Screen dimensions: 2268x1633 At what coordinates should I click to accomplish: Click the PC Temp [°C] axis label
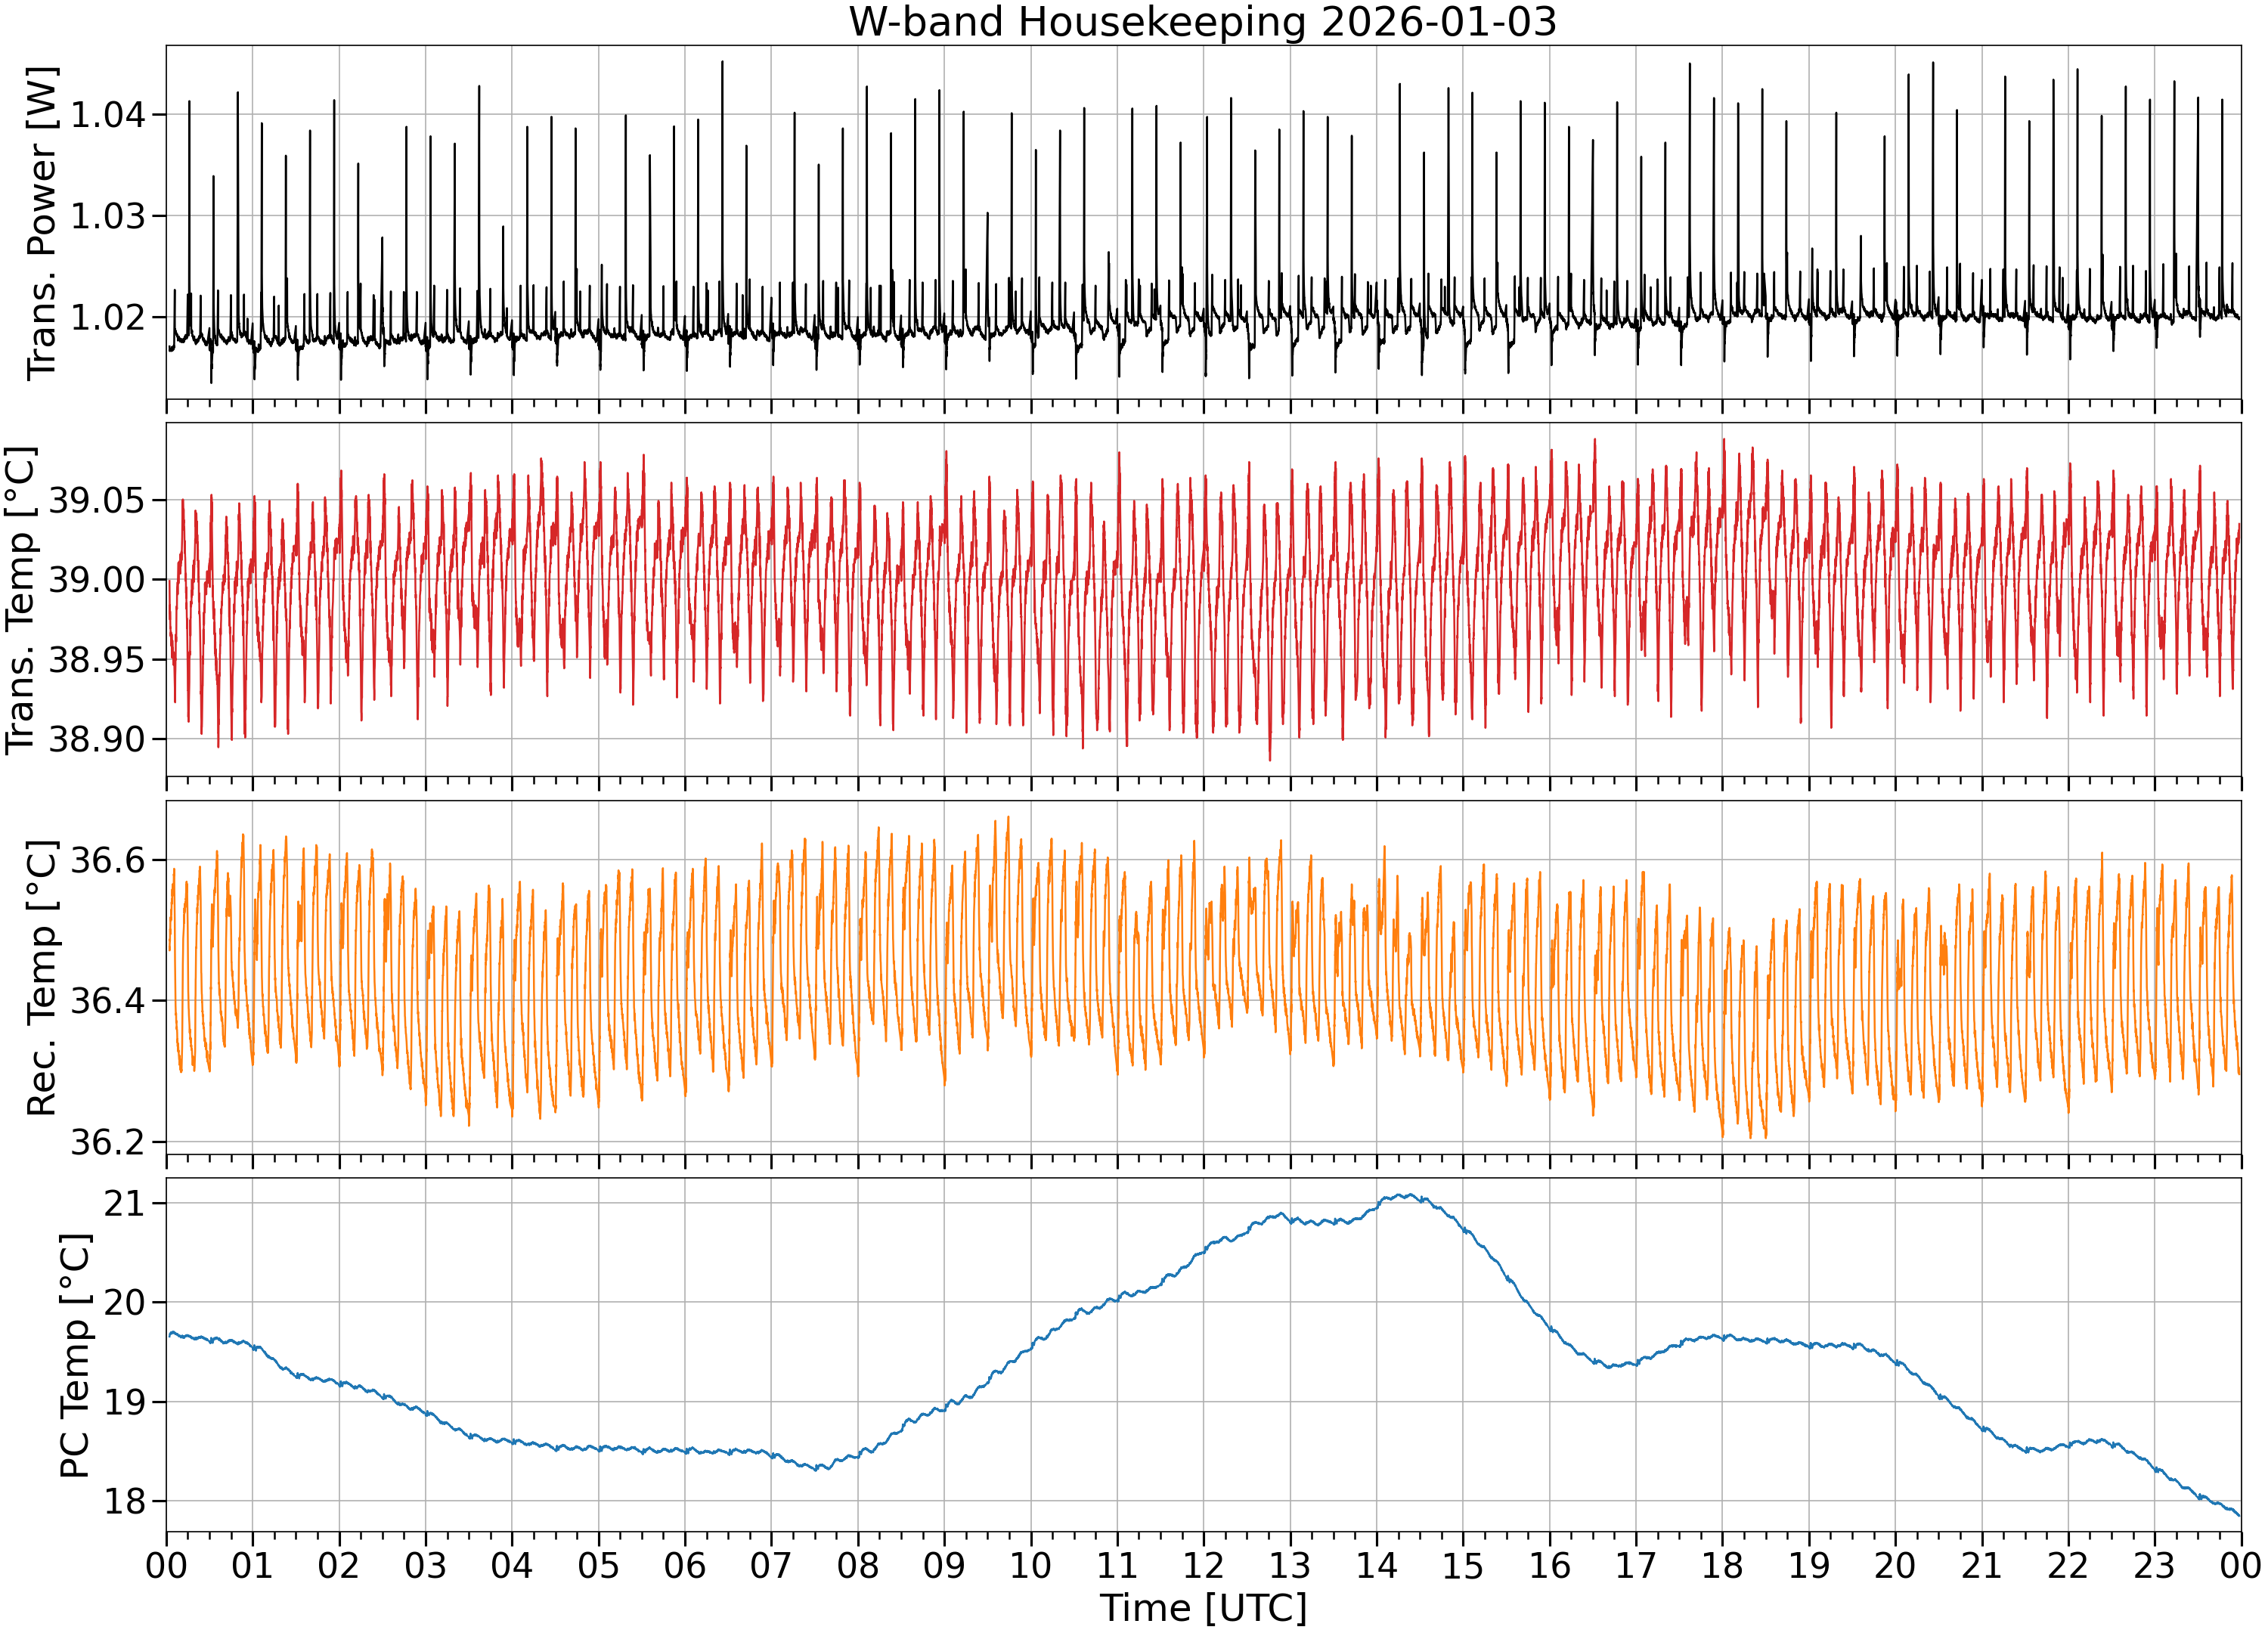point(75,1355)
